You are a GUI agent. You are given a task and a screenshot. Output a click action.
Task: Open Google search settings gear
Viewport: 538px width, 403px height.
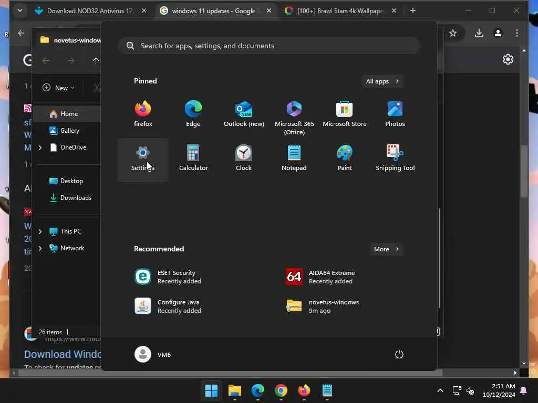pos(508,59)
